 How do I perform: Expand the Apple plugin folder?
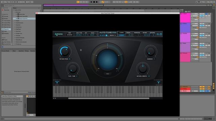pos(15,21)
